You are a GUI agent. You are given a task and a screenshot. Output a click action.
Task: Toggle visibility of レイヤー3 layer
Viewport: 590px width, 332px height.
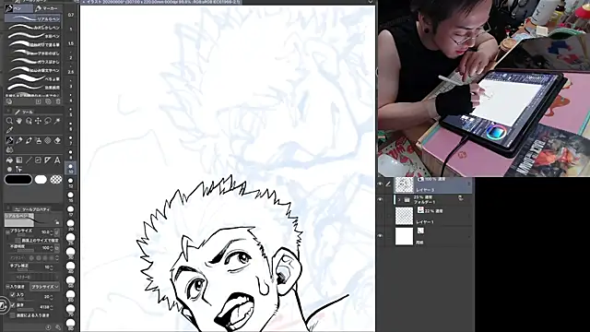pyautogui.click(x=380, y=184)
